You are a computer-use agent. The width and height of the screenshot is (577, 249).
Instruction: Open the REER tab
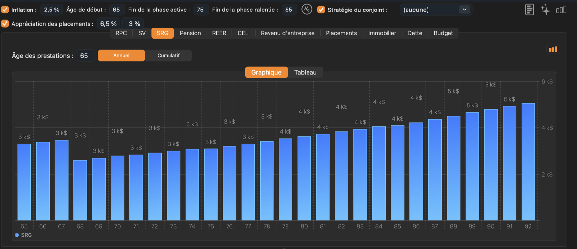coord(219,33)
